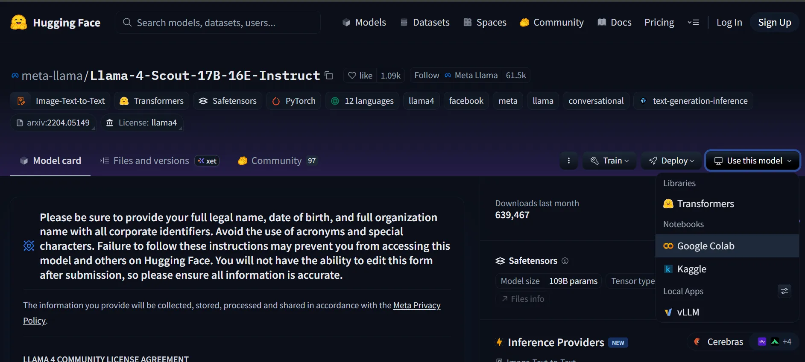Click the Image-Text-to-Text task icon
Screen dimensions: 805x362
[x=21, y=101]
